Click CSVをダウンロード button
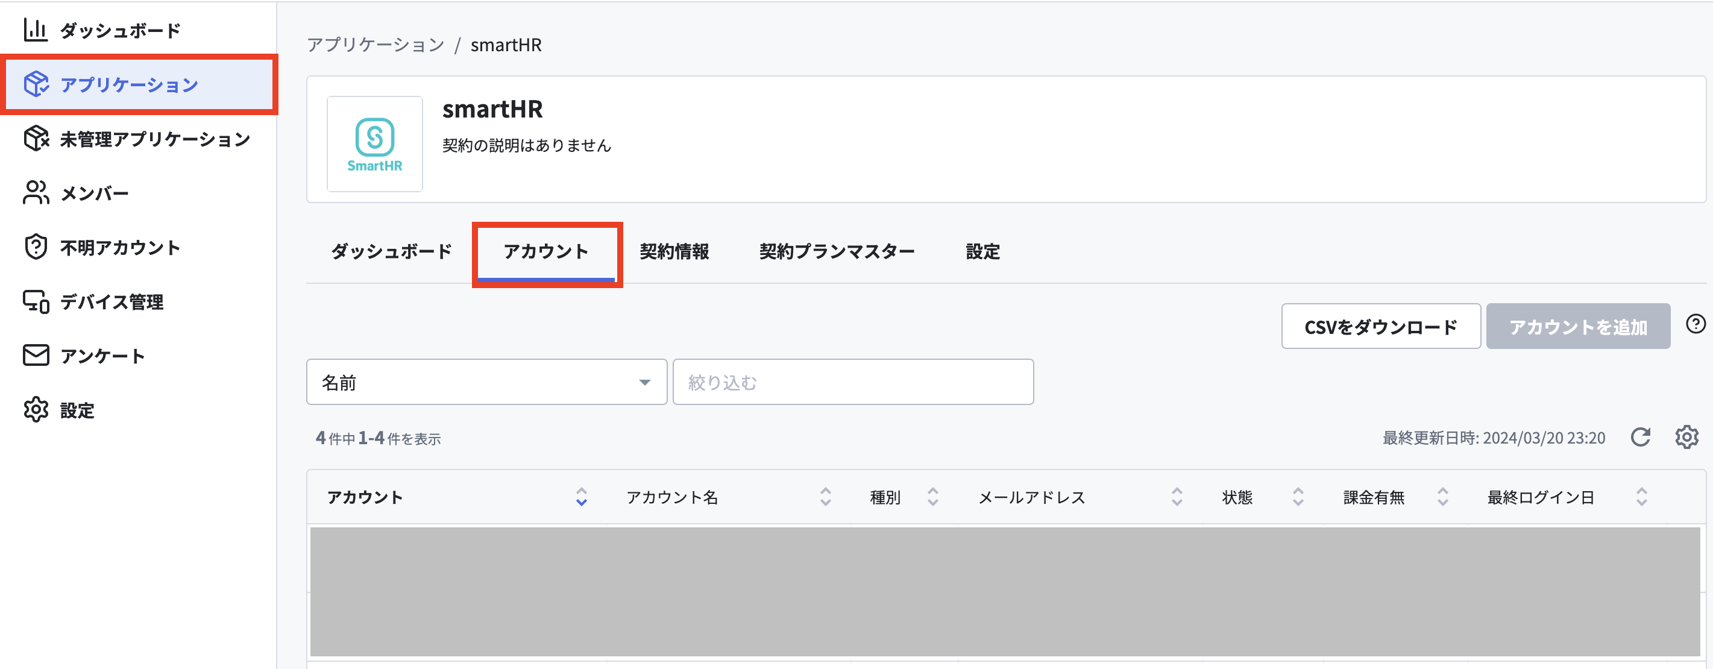This screenshot has width=1713, height=669. (x=1380, y=327)
